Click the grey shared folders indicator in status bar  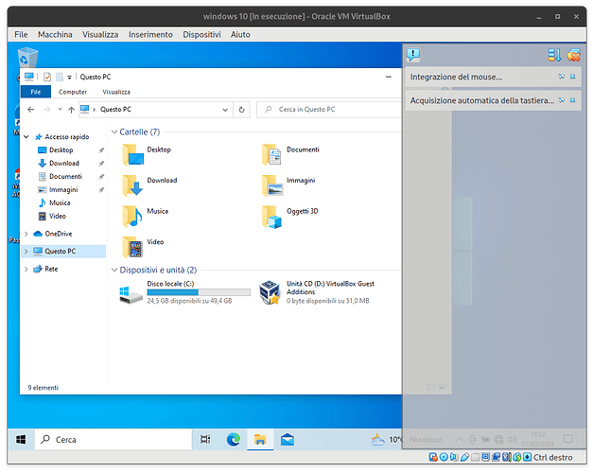pos(475,457)
